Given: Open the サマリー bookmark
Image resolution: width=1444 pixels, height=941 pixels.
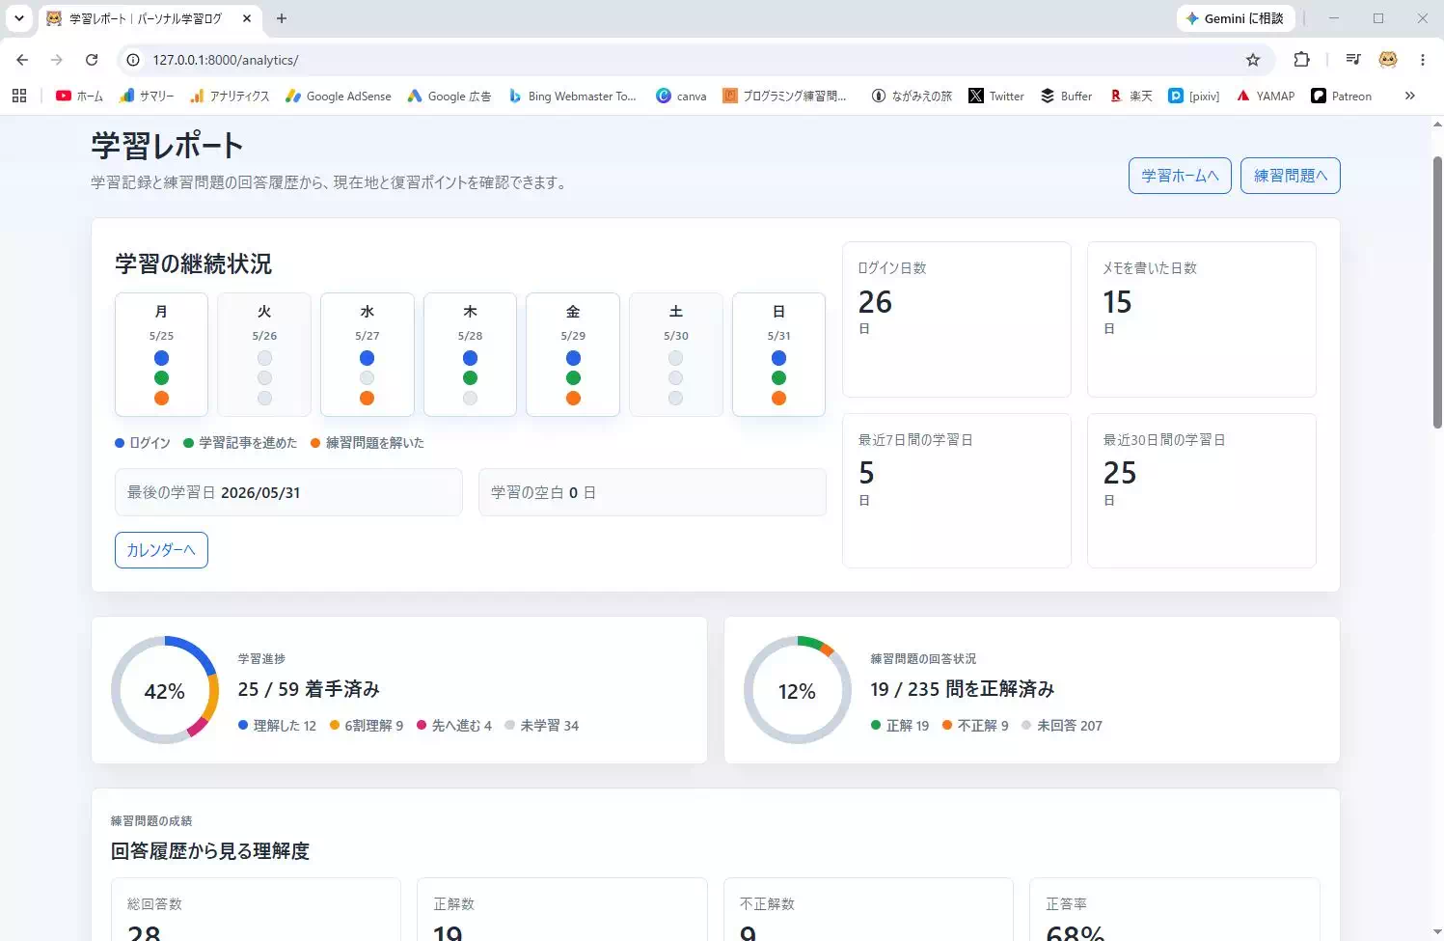Looking at the screenshot, I should [x=147, y=96].
